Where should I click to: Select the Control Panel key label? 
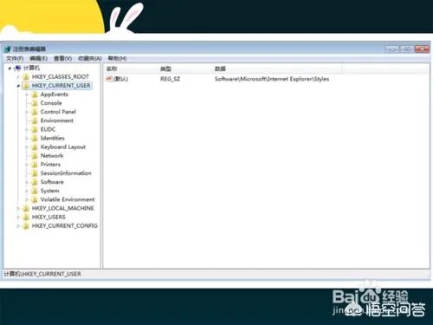(58, 112)
